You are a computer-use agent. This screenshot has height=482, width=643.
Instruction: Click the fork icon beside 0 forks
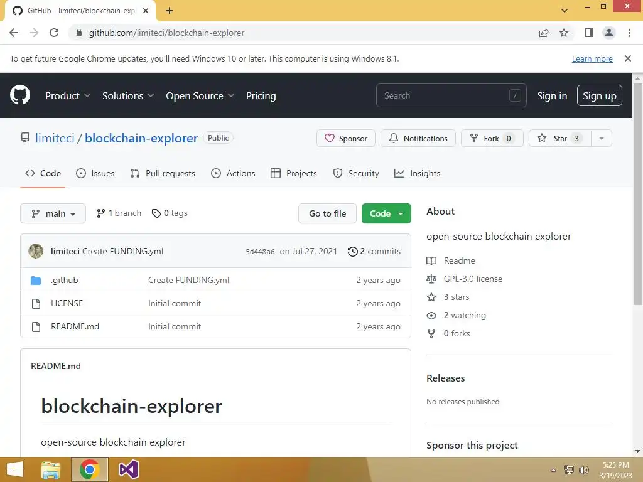pos(431,334)
